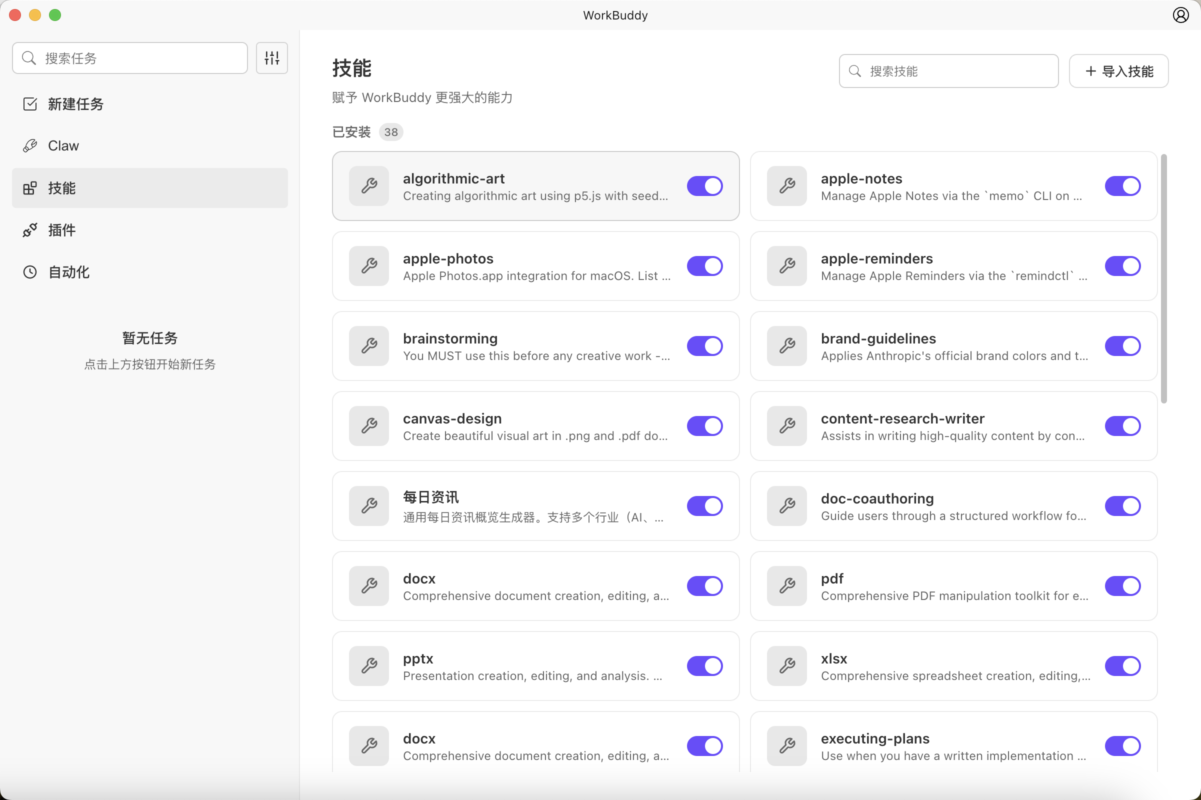Select 自动化 in the sidebar
Image resolution: width=1201 pixels, height=800 pixels.
[x=68, y=272]
